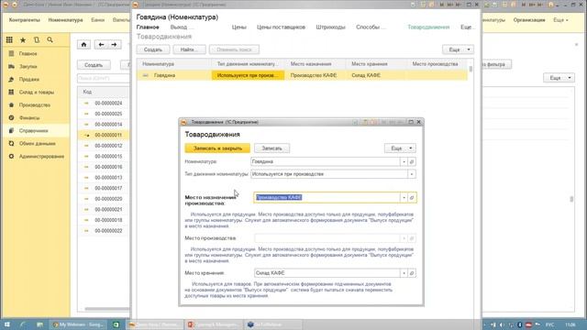
Task: Expand Место хранения dropdown arrow
Action: [x=404, y=273]
